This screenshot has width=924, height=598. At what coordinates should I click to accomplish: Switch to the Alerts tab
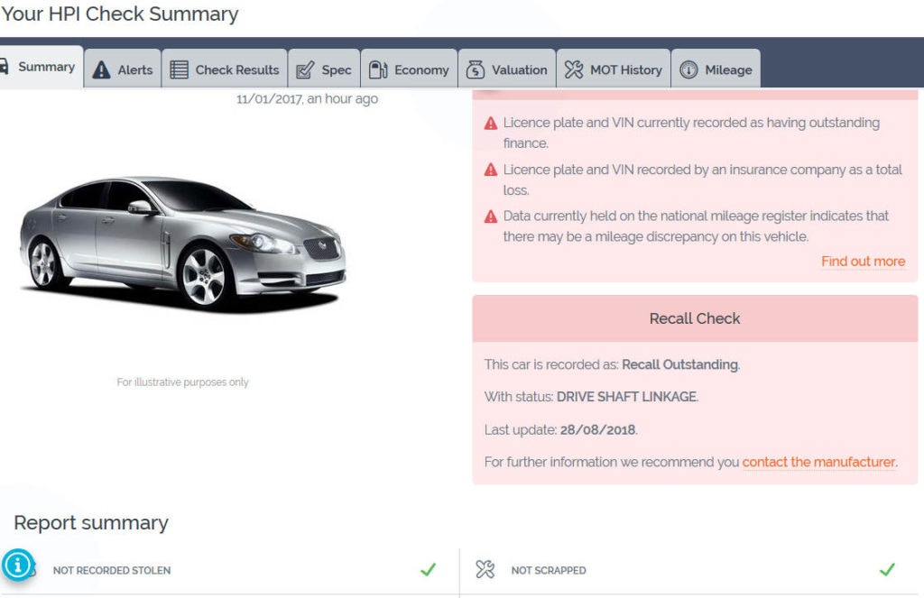pyautogui.click(x=122, y=67)
